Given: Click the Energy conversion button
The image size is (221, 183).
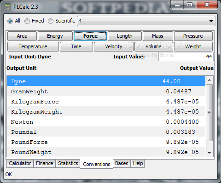Looking at the screenshot, I should click(x=55, y=36).
